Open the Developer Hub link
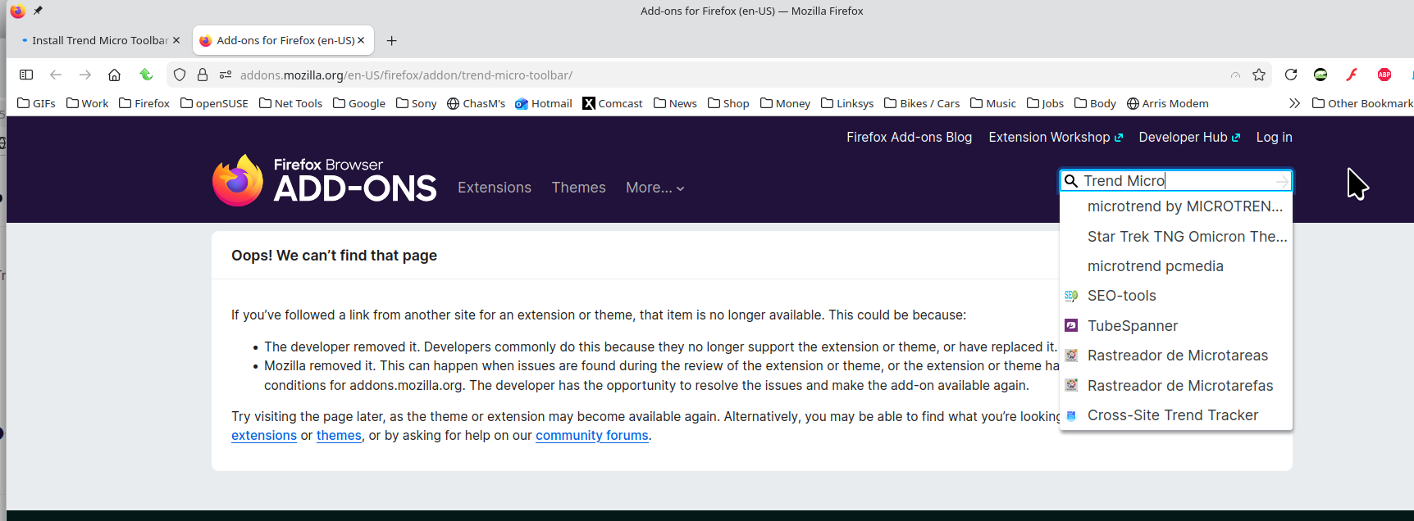 [1189, 137]
